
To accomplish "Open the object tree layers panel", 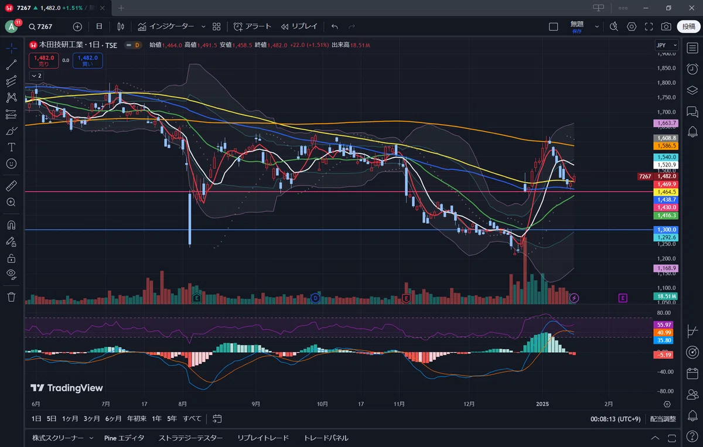I will click(x=692, y=90).
